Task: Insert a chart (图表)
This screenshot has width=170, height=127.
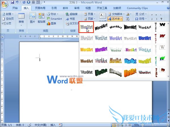Action: click(x=52, y=23)
